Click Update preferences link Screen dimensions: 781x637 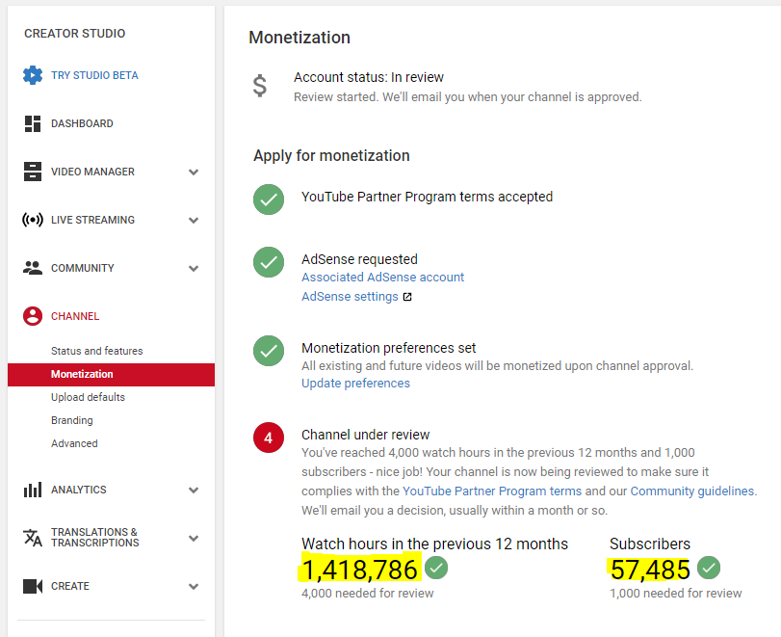tap(355, 384)
